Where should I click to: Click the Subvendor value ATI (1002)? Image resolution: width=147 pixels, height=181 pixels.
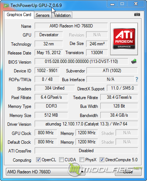coord(112,71)
